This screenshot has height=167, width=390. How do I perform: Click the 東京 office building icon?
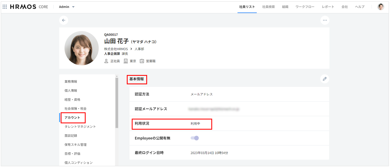click(x=126, y=61)
